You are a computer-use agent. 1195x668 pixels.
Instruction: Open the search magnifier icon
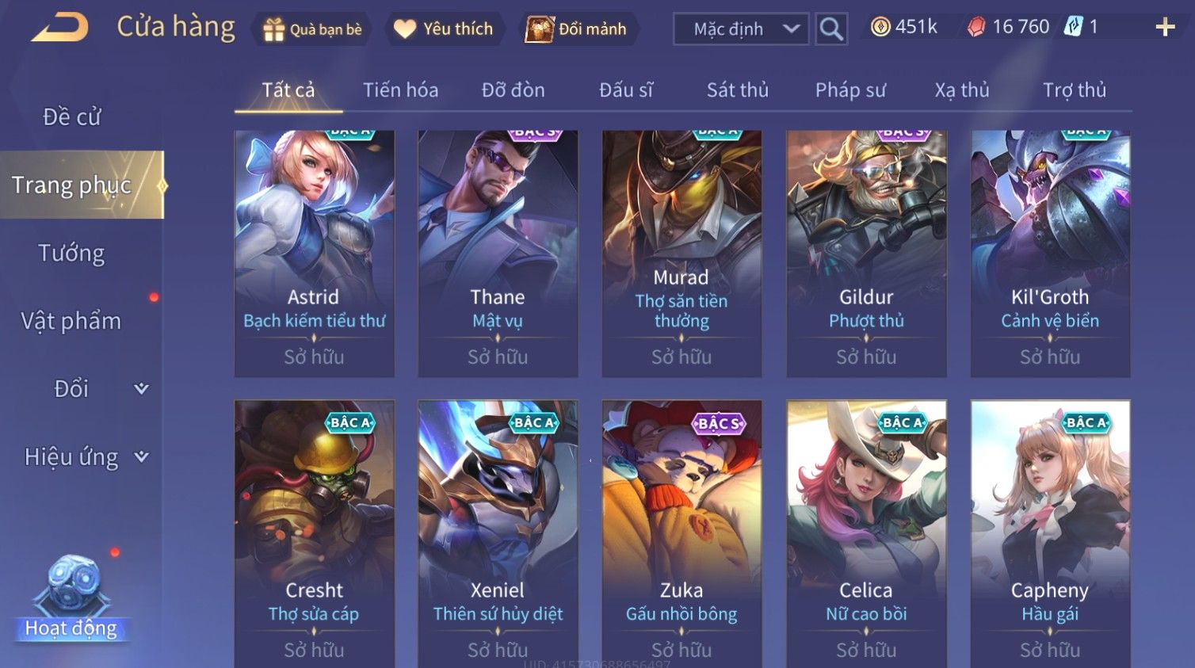(x=831, y=29)
